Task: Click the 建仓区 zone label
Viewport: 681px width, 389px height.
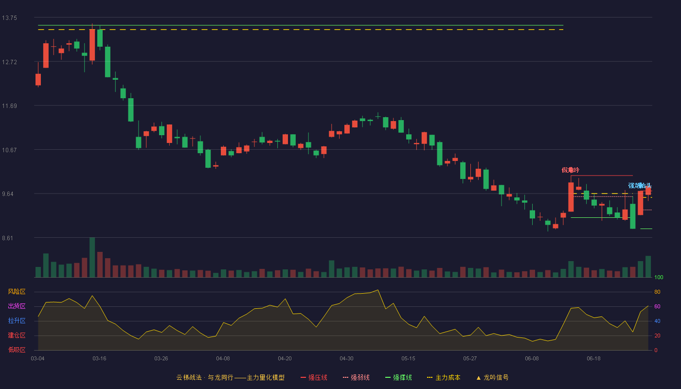Action: (x=17, y=336)
